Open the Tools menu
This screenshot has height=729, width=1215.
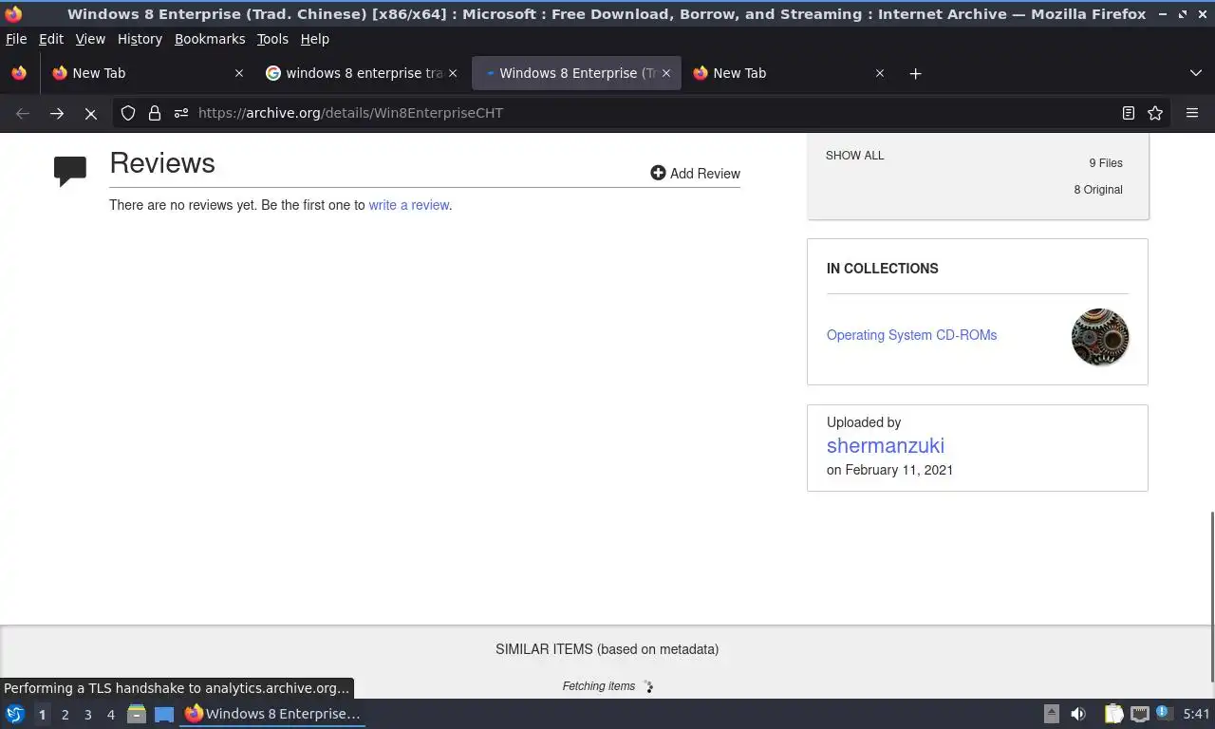[x=272, y=39]
